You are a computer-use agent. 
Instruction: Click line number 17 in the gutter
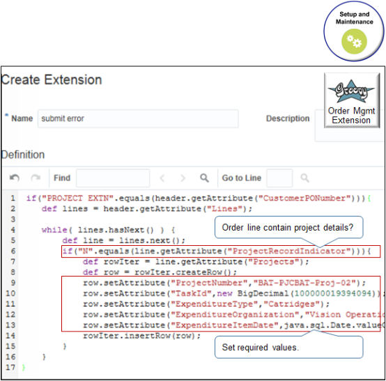(x=10, y=368)
